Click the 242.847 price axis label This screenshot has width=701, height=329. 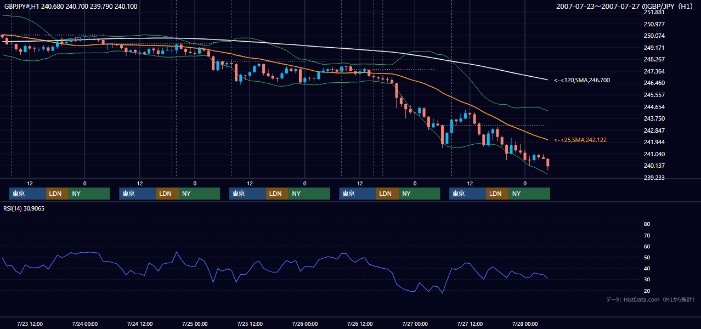click(x=654, y=131)
